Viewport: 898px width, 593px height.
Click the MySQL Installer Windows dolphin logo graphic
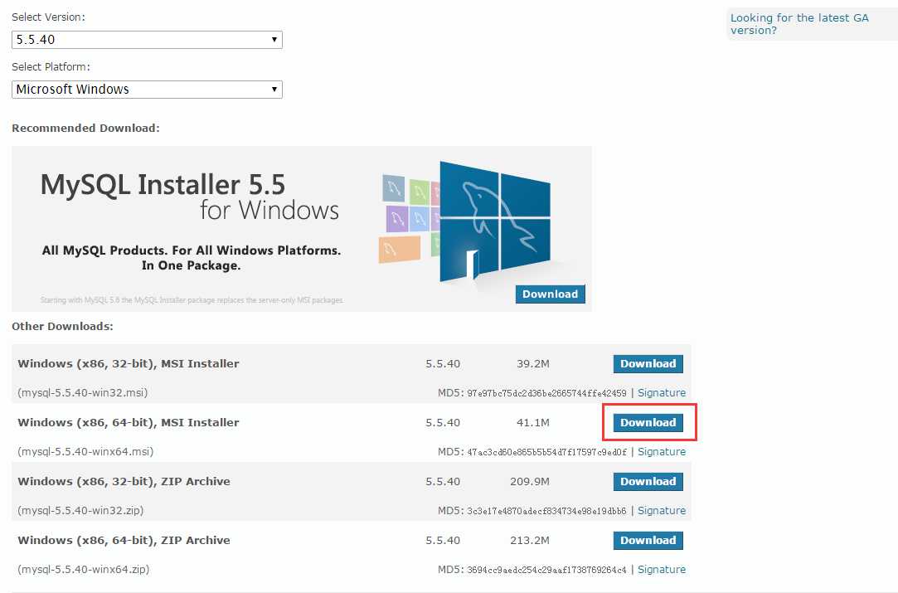click(495, 221)
